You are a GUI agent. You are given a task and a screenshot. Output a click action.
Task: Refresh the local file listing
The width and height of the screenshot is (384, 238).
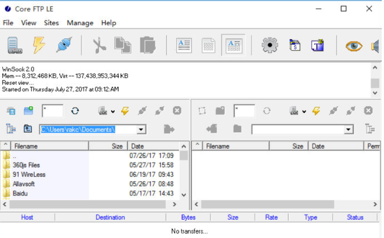pos(75,111)
